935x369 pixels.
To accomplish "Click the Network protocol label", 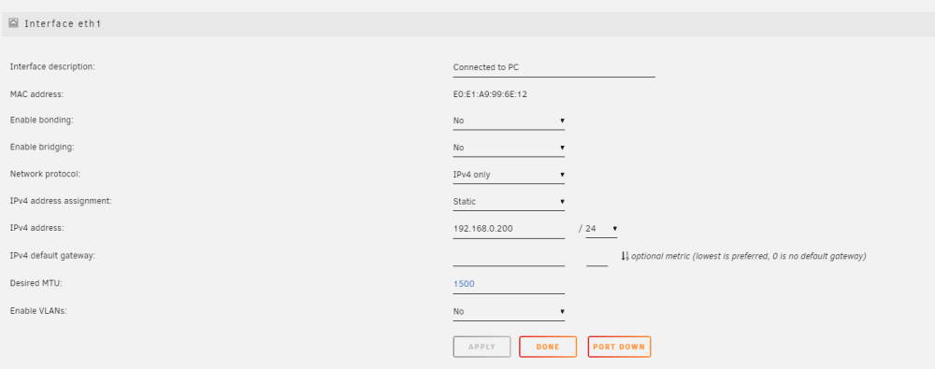I will [x=45, y=174].
